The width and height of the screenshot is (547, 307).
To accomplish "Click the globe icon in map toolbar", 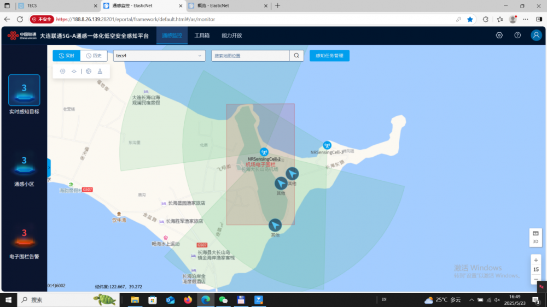I will click(89, 72).
